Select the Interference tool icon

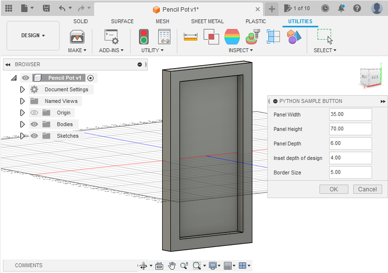click(x=211, y=36)
